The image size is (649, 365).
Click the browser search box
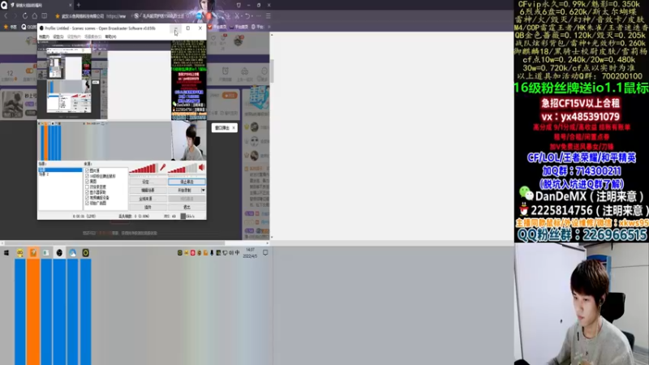pyautogui.click(x=161, y=16)
